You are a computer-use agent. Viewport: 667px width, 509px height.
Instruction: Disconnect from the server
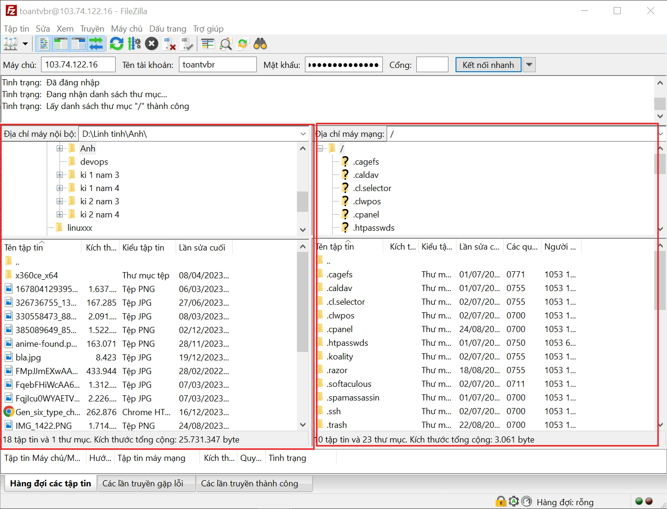tap(169, 43)
